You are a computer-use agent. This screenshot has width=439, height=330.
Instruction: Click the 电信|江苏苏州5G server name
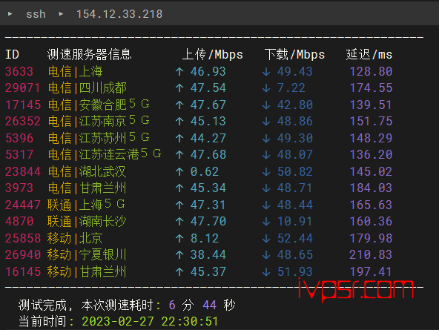(x=99, y=138)
